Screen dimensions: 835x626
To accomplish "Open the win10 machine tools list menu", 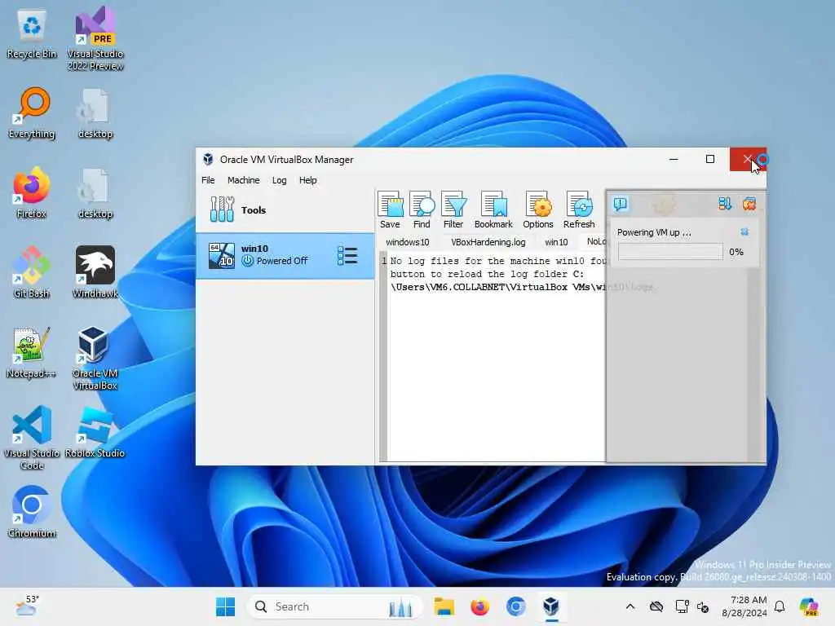I will [x=347, y=256].
